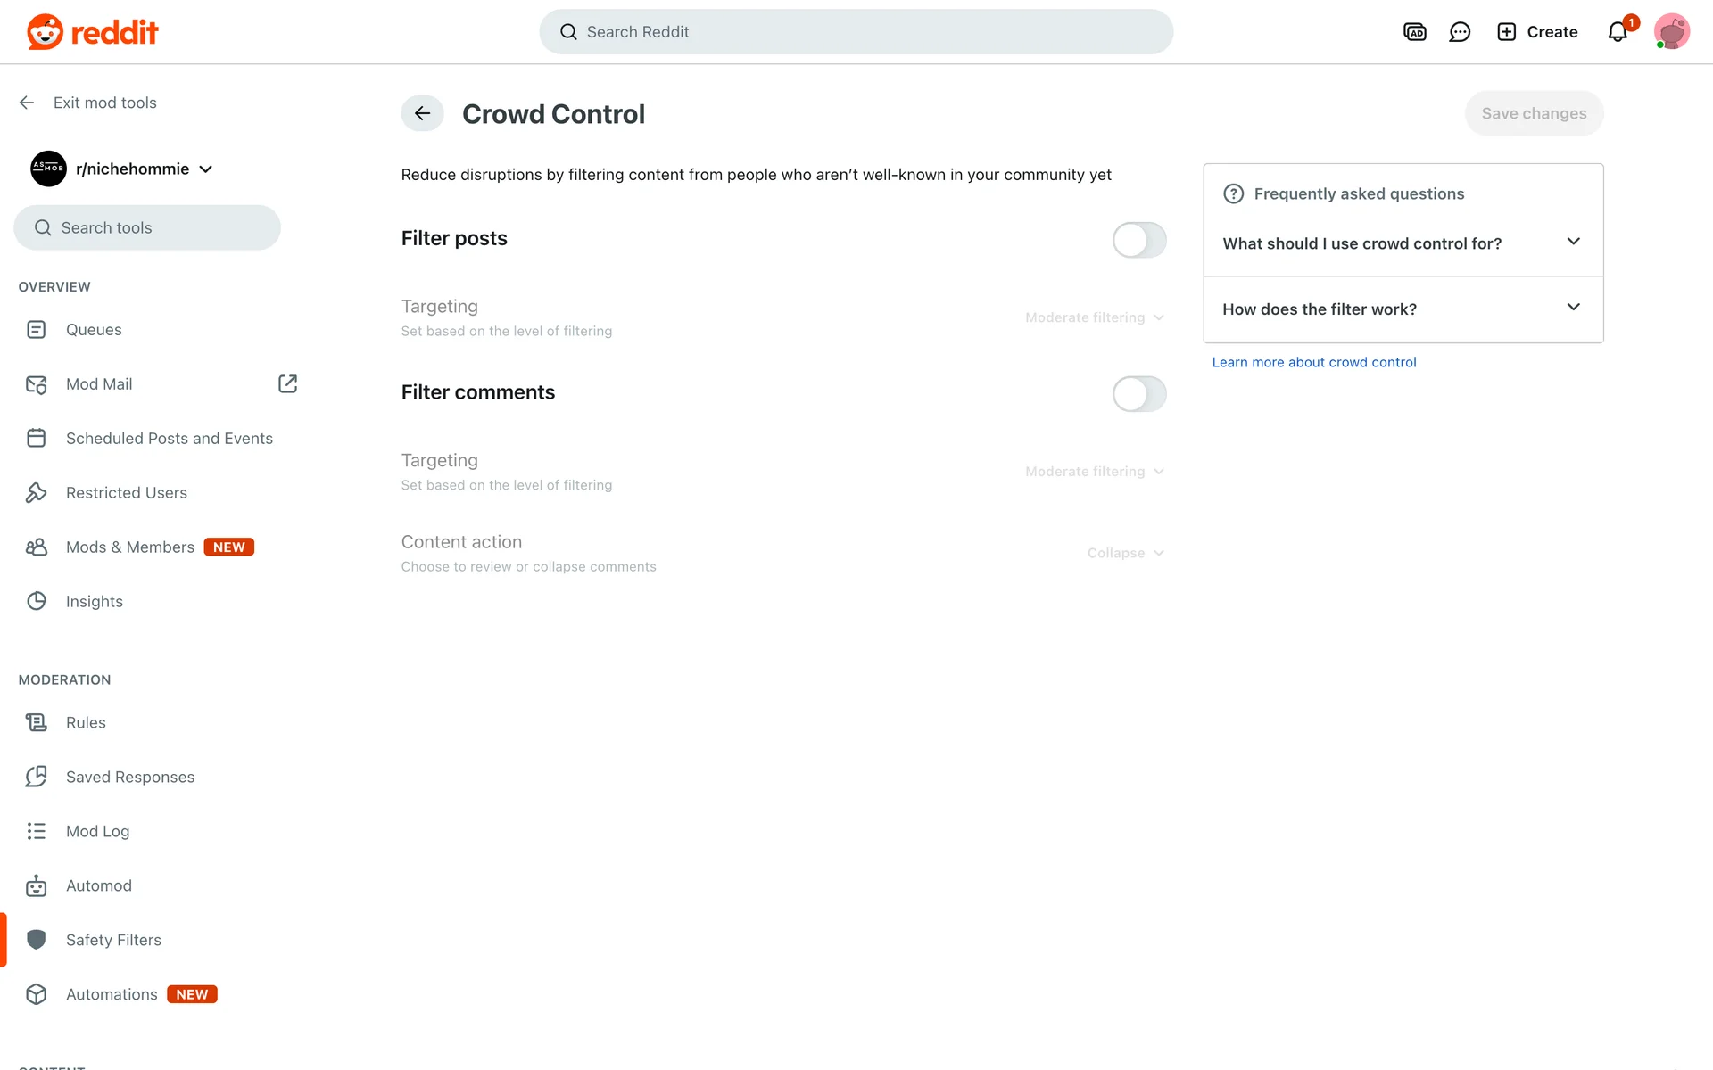Turn on Filter comments switch
Screen dimensions: 1713x1070
pyautogui.click(x=1138, y=394)
